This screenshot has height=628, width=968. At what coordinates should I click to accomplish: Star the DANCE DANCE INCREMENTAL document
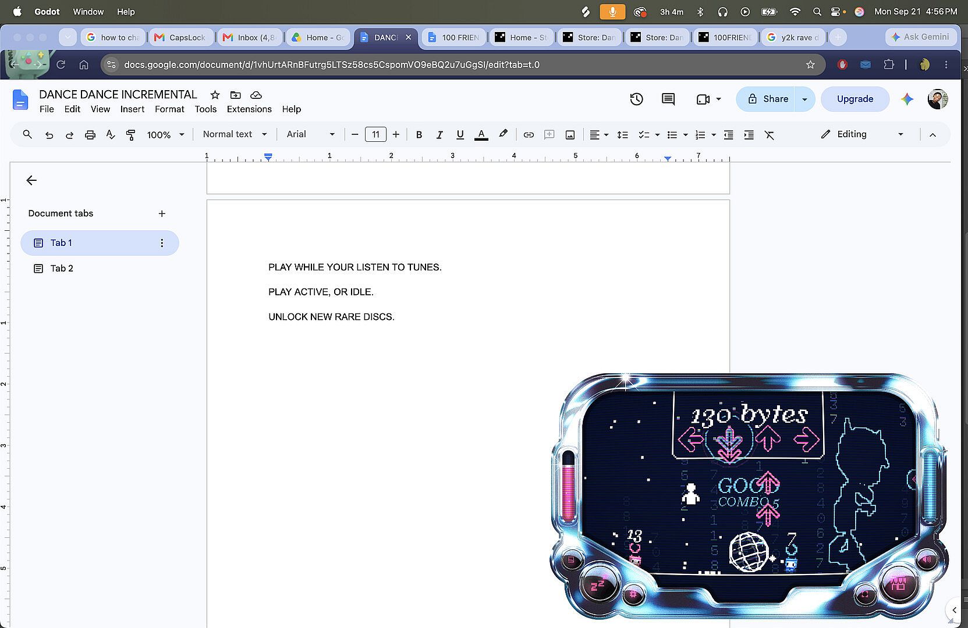215,95
